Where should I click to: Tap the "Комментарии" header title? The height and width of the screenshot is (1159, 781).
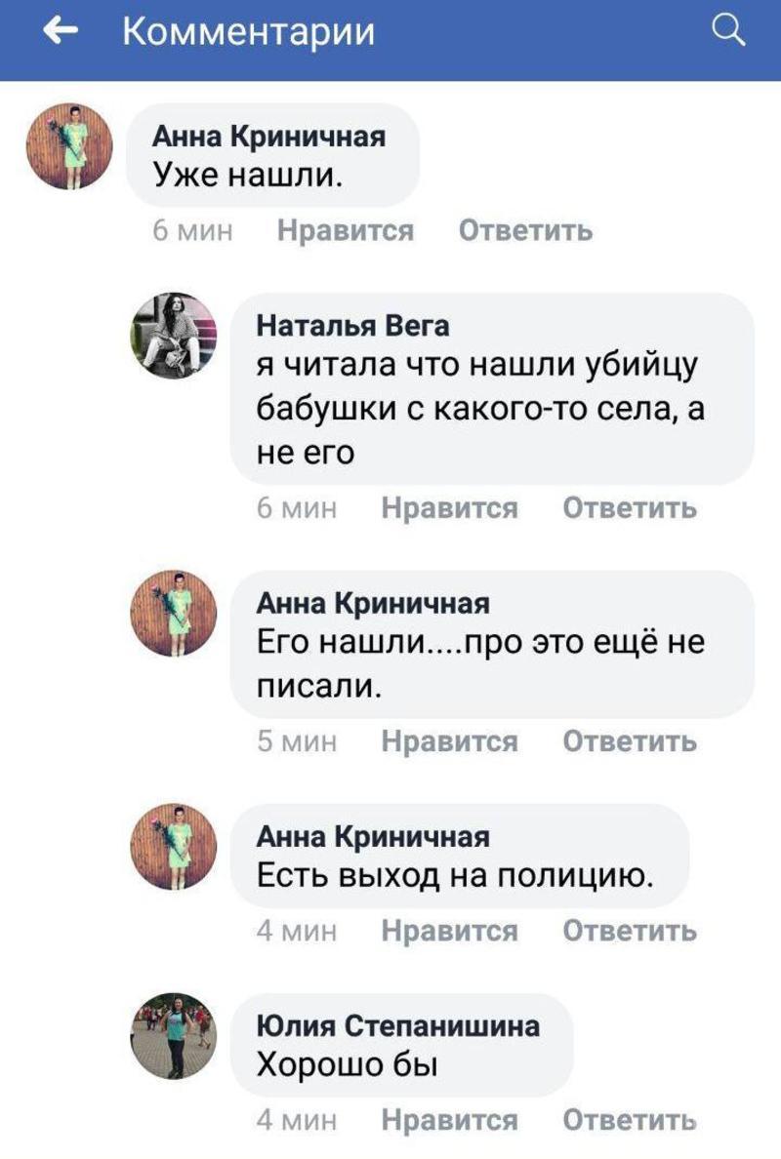coord(248,33)
